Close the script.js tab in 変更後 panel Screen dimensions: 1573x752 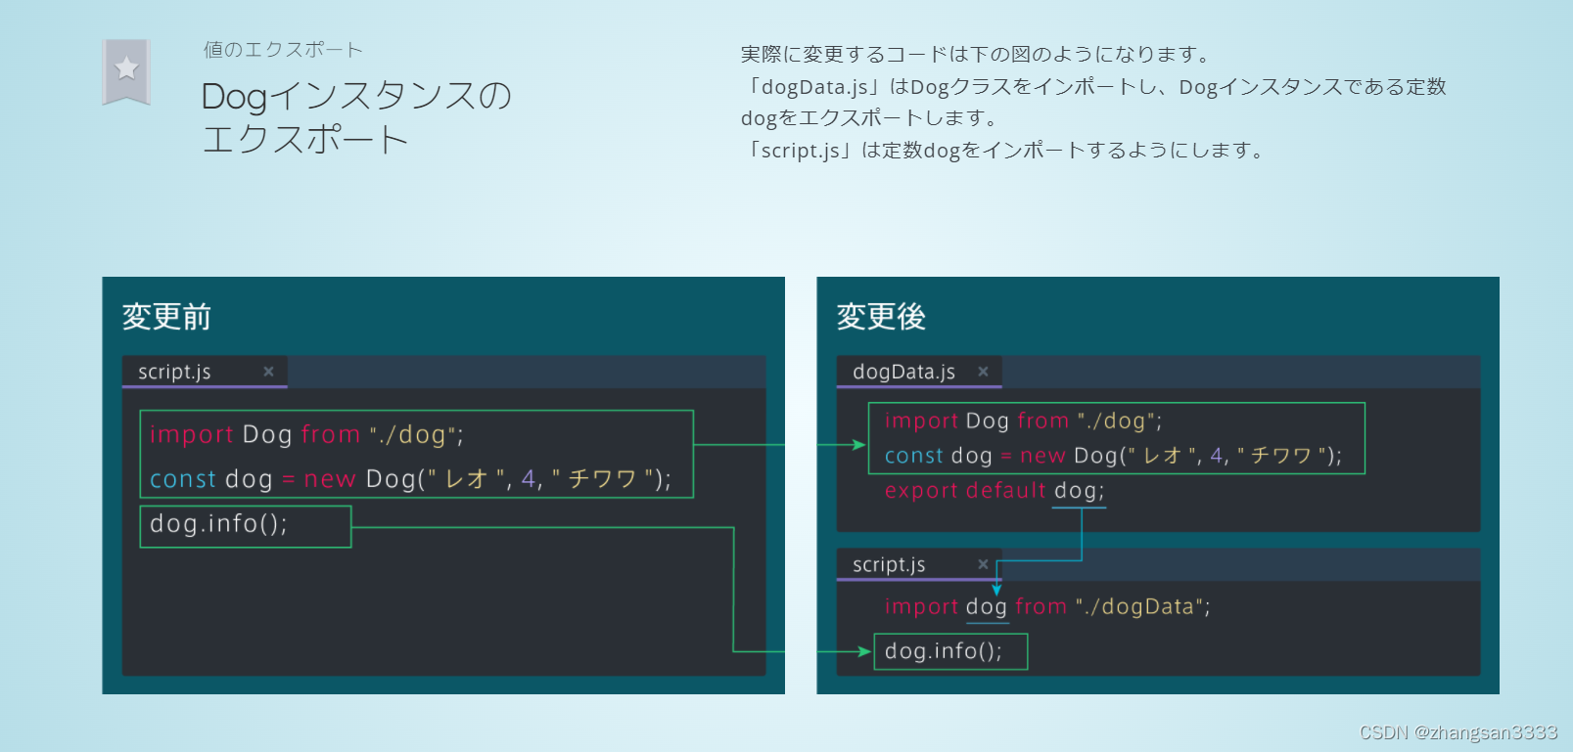coord(983,564)
